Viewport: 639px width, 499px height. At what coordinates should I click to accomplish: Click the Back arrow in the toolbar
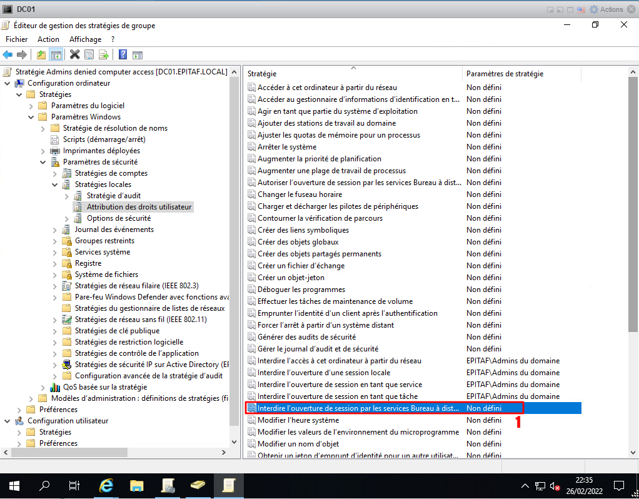(8, 54)
